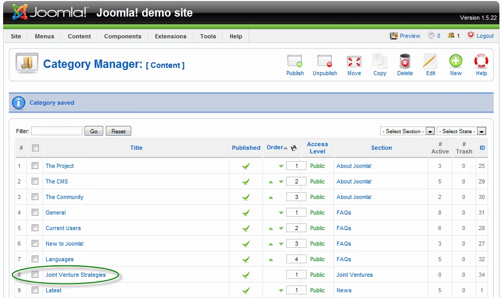Check the box for Current Users
The width and height of the screenshot is (502, 298).
tap(35, 228)
